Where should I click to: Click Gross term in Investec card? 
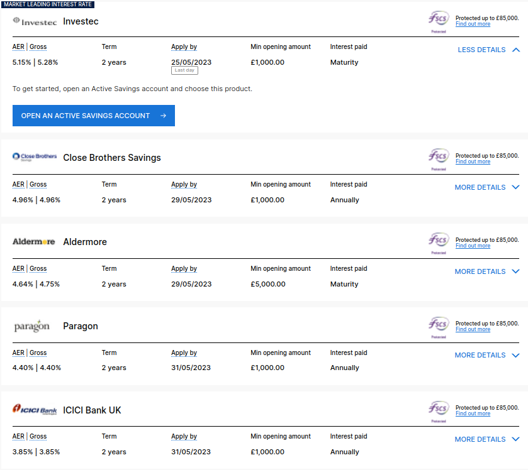(x=38, y=46)
